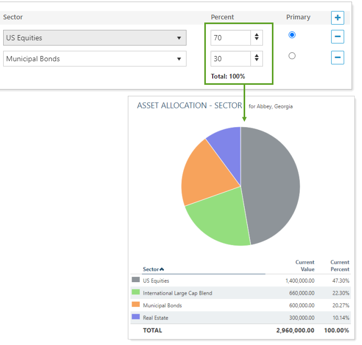Remove the US Equities row with minus icon

[337, 37]
